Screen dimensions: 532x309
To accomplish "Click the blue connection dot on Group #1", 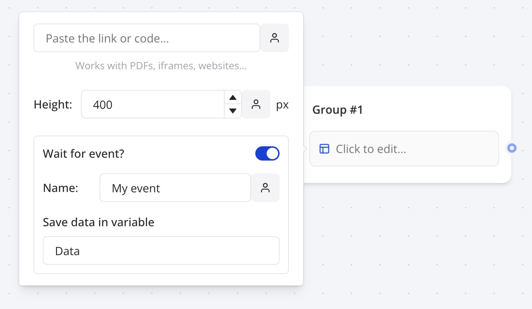I will coord(511,148).
